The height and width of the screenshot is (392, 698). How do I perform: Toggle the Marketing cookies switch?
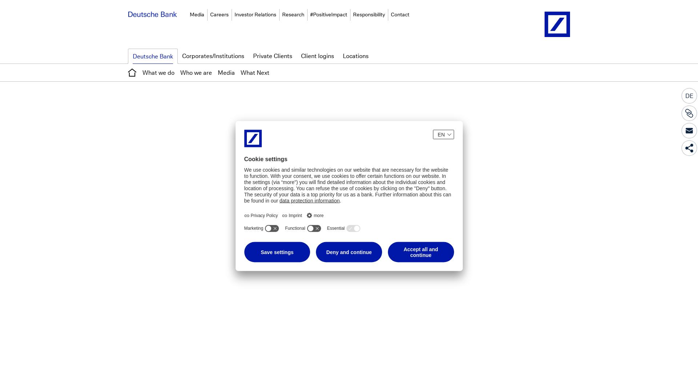click(272, 229)
